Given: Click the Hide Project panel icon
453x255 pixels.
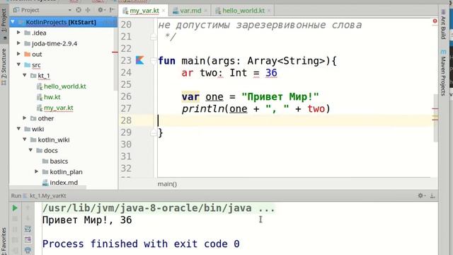Looking at the screenshot, I should pyautogui.click(x=112, y=10).
